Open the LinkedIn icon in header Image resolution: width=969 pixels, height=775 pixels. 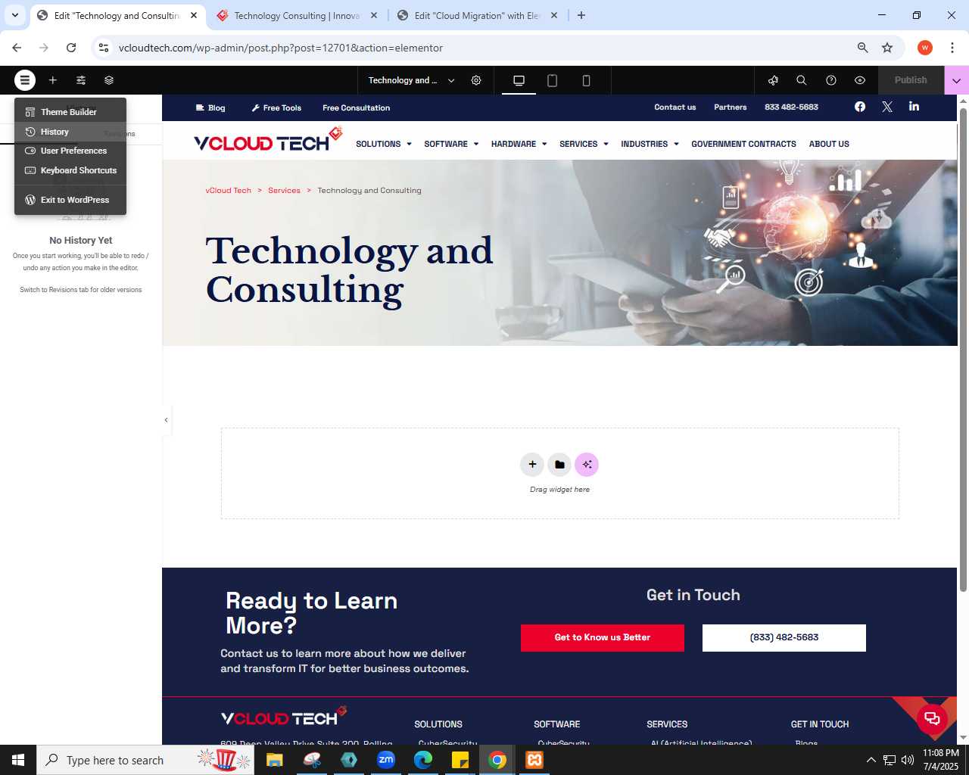pyautogui.click(x=914, y=107)
